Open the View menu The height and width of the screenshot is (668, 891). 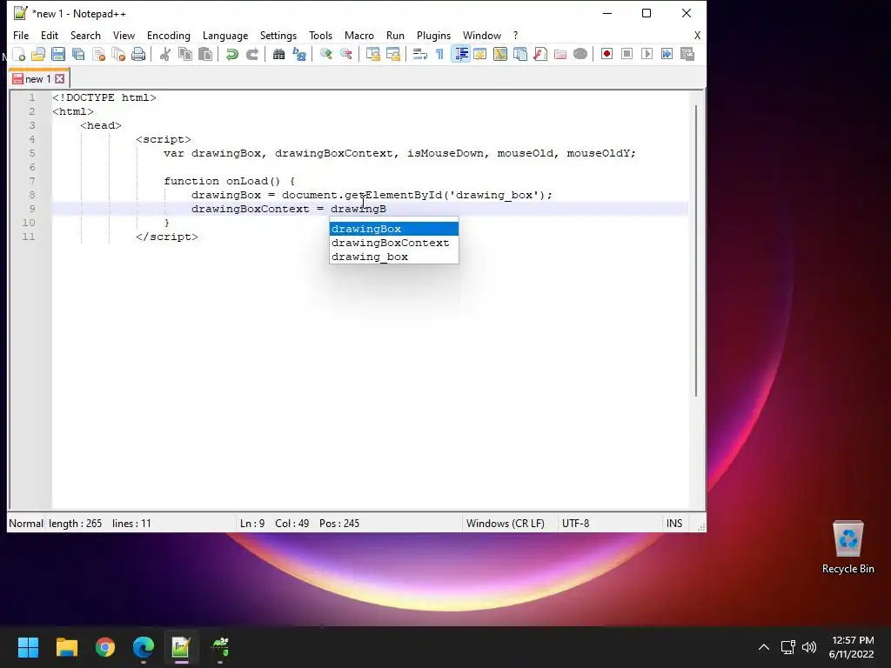(124, 35)
